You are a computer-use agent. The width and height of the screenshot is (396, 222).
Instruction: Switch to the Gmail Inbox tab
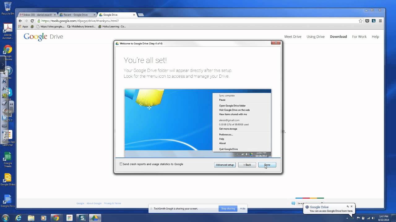point(37,15)
